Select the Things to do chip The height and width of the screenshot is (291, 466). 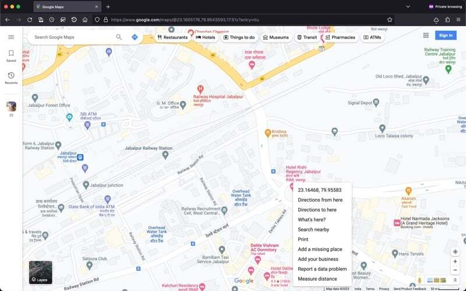coord(239,37)
